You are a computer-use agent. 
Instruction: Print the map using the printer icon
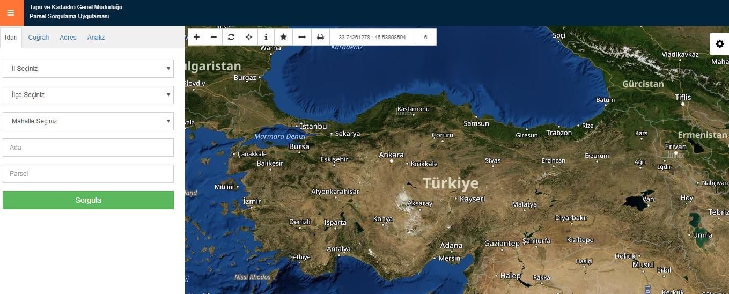coord(320,37)
